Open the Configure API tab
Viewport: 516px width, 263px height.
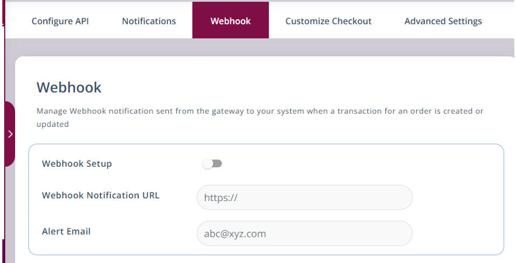pos(60,21)
